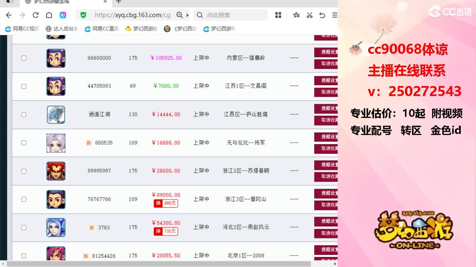Focus the 点此搜索 search box

pyautogui.click(x=231, y=15)
